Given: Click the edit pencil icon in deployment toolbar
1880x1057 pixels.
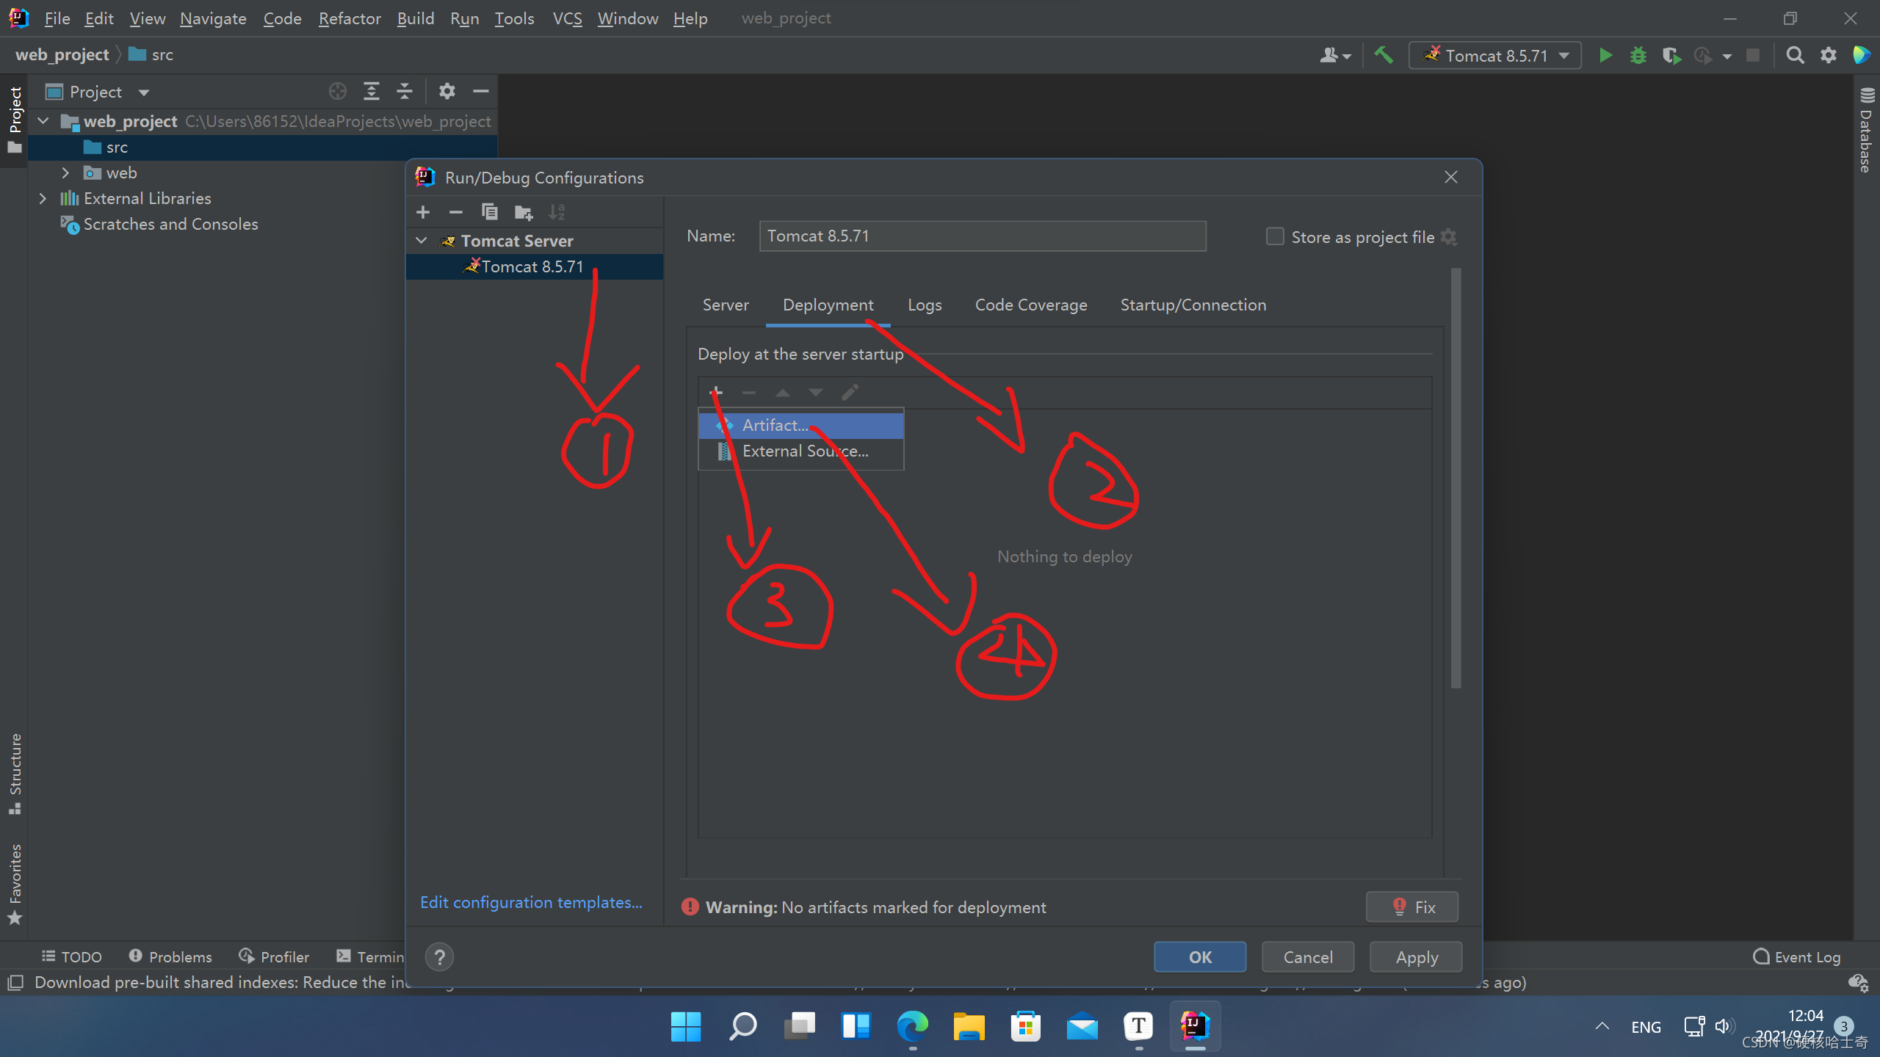Looking at the screenshot, I should tap(850, 393).
